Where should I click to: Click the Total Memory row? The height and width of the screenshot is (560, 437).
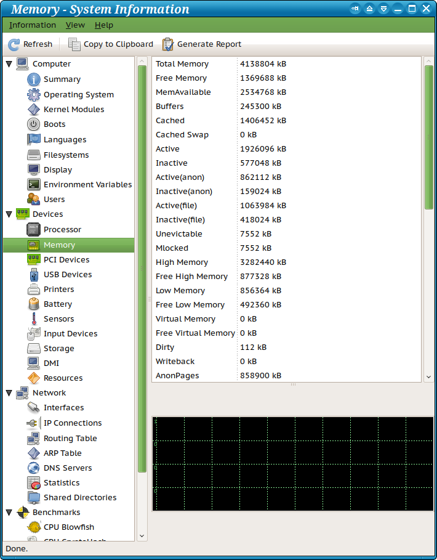coord(286,64)
